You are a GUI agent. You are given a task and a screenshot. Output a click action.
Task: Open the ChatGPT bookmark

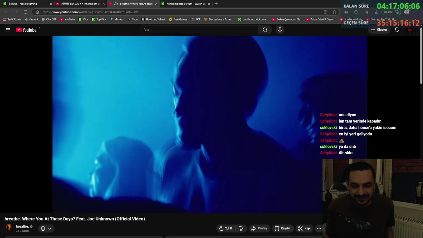click(x=49, y=20)
